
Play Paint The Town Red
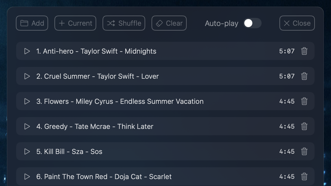click(x=27, y=177)
